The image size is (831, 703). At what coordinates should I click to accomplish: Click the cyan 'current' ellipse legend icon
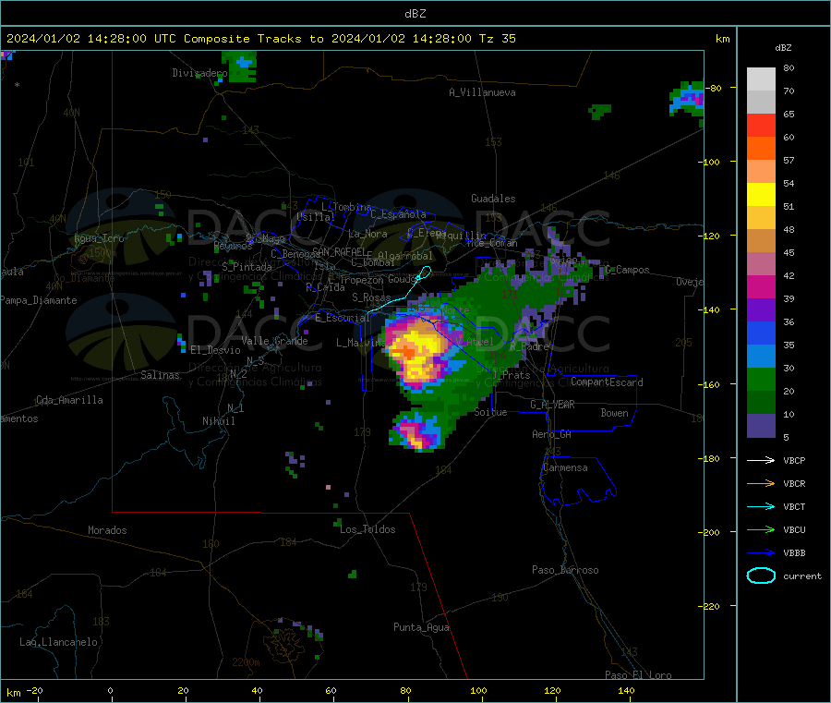(761, 576)
